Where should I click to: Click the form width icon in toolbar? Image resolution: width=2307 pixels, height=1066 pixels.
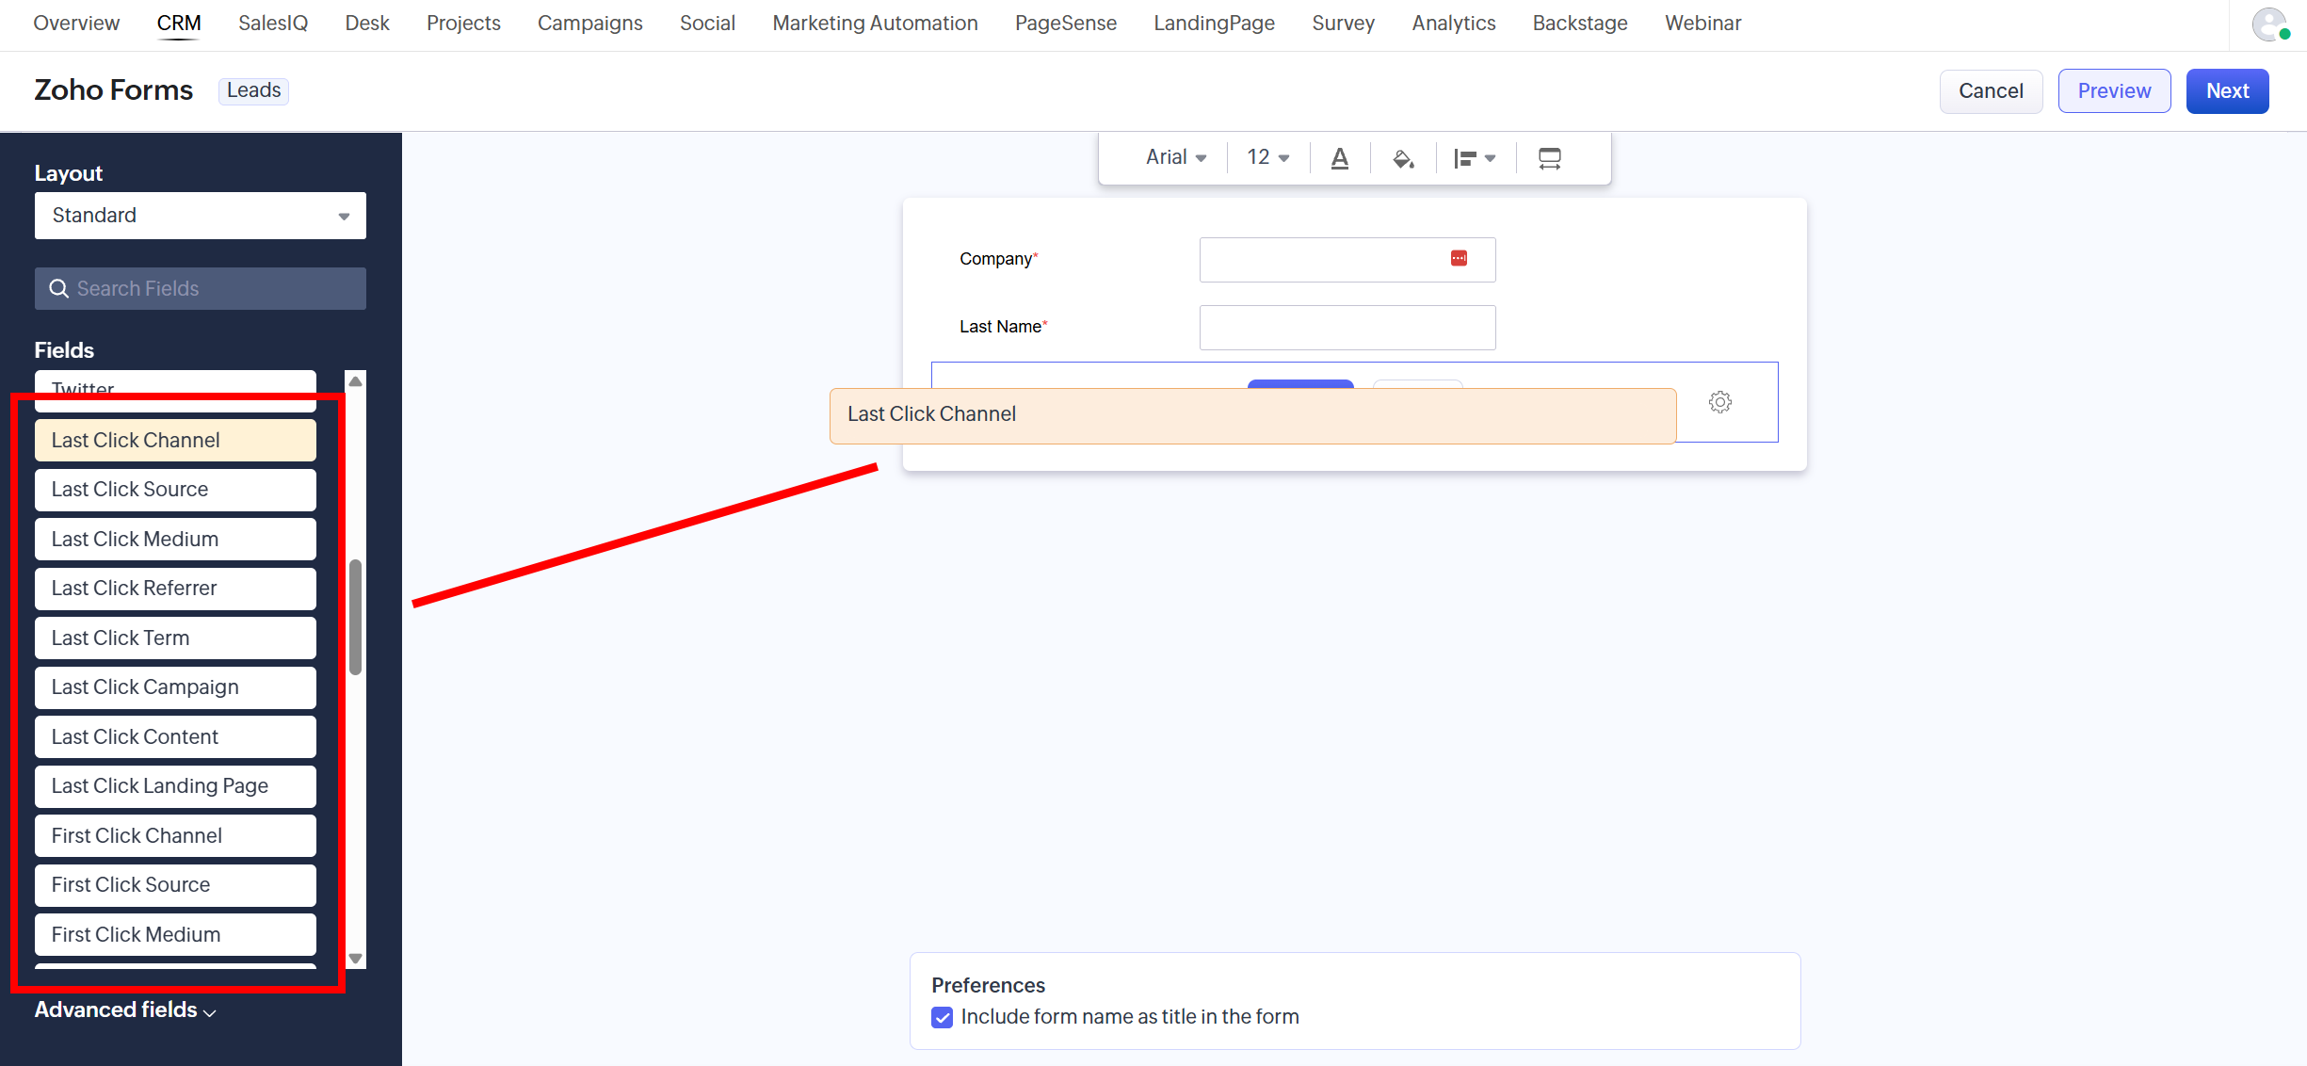[1549, 158]
